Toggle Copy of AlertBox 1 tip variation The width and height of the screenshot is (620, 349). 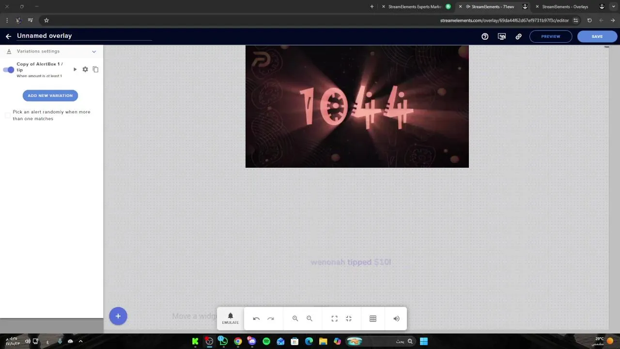coord(9,70)
